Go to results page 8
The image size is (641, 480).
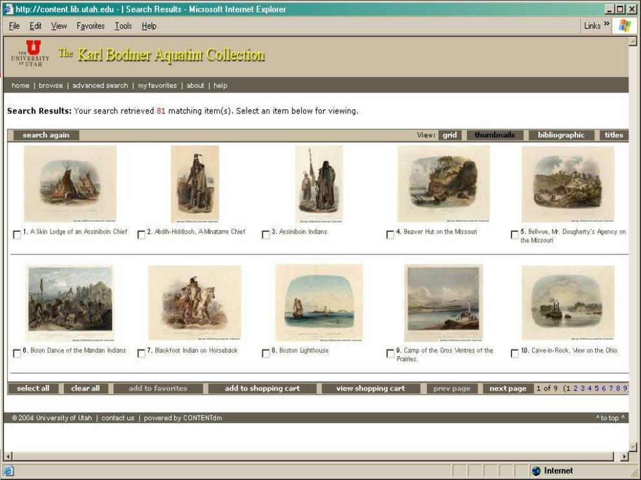(618, 388)
